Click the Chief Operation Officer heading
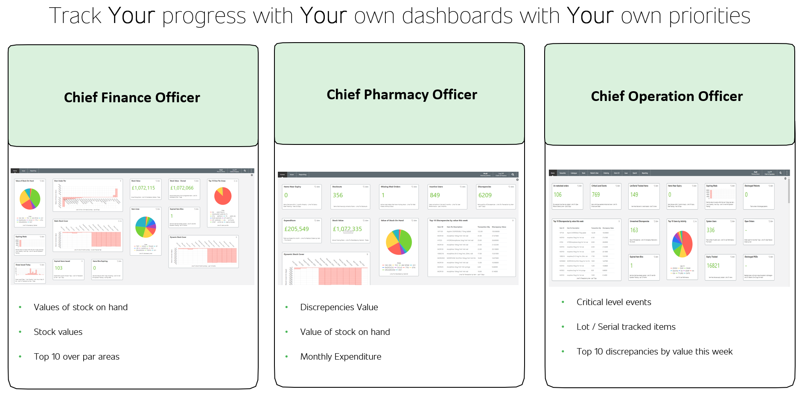The height and width of the screenshot is (395, 799). (x=667, y=96)
